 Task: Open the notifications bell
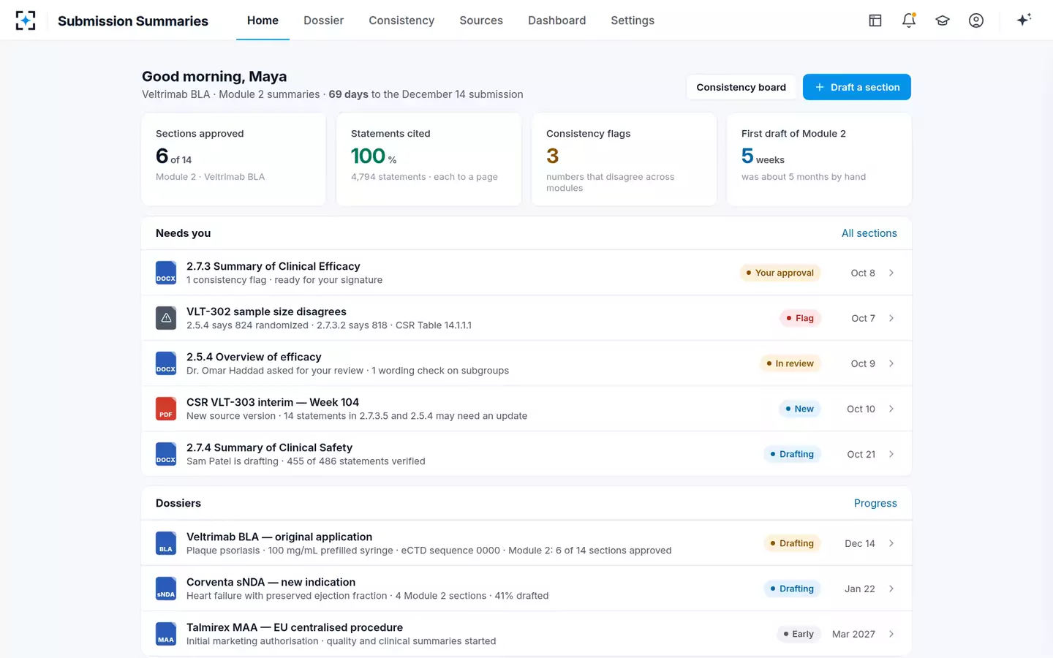(909, 20)
